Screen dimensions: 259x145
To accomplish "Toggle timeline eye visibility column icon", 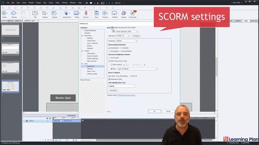I will [47, 118].
